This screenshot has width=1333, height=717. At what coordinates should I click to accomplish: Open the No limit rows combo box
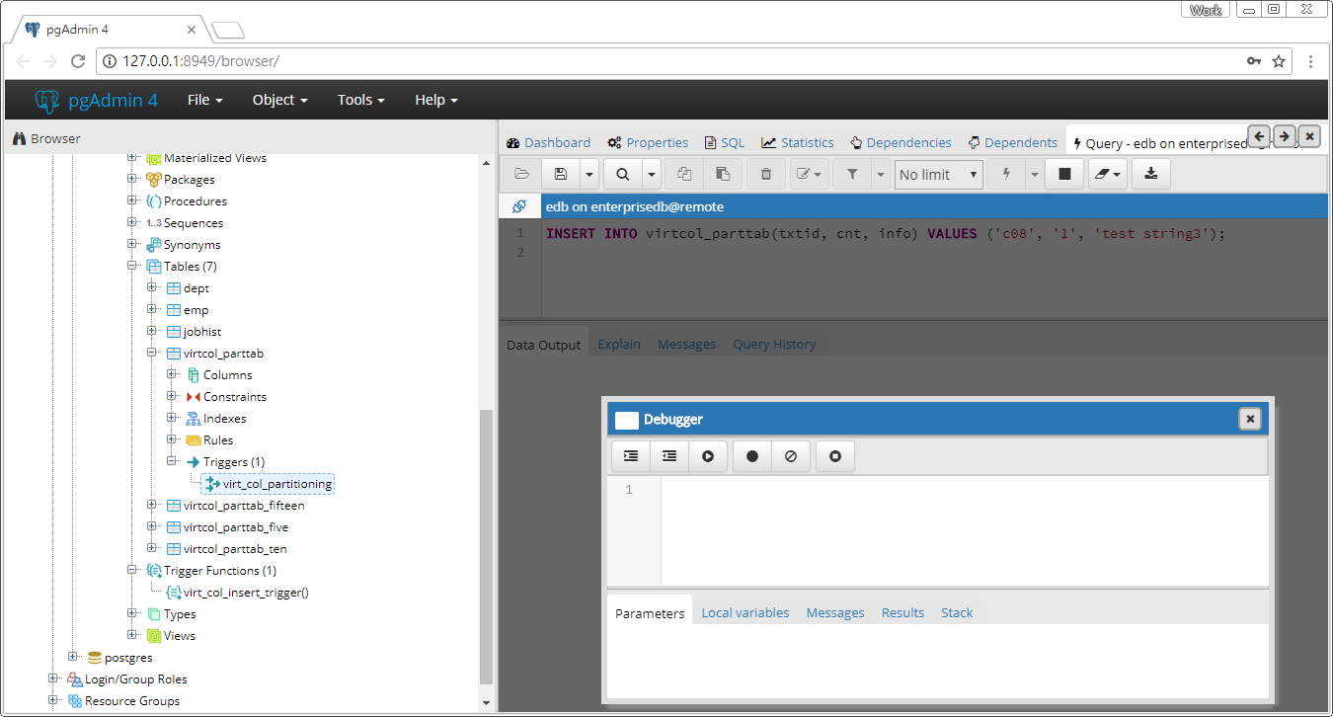tap(938, 175)
